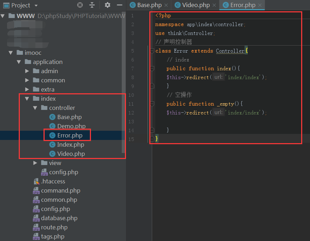Select Base.php in the project tree
This screenshot has height=241, width=310.
(69, 117)
